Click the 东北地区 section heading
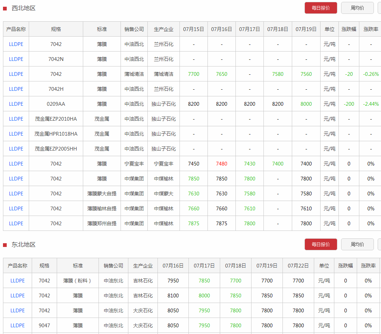Viewport: 381px width, 334px height. coord(24,245)
